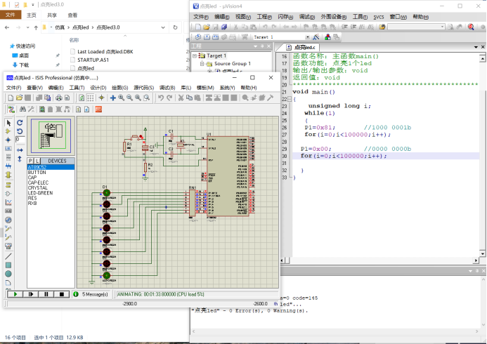Screen dimensions: 487x344
Task: Pick devices with the P button
Action: click(x=31, y=161)
